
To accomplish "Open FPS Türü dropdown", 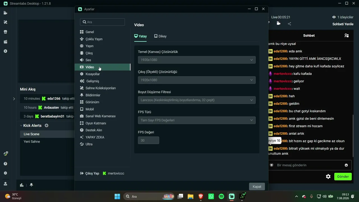I will pos(197,120).
